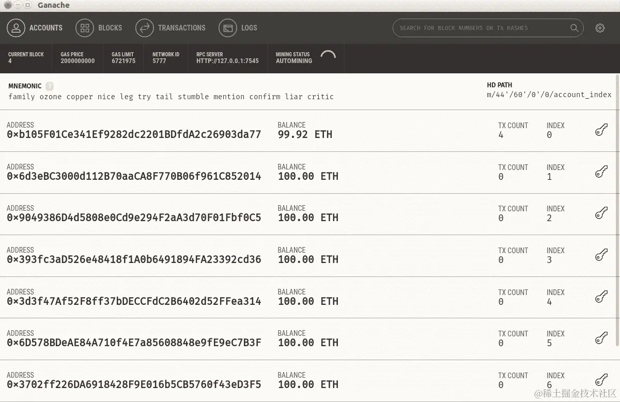
Task: Click the mnemonic phrase text
Action: click(x=171, y=97)
